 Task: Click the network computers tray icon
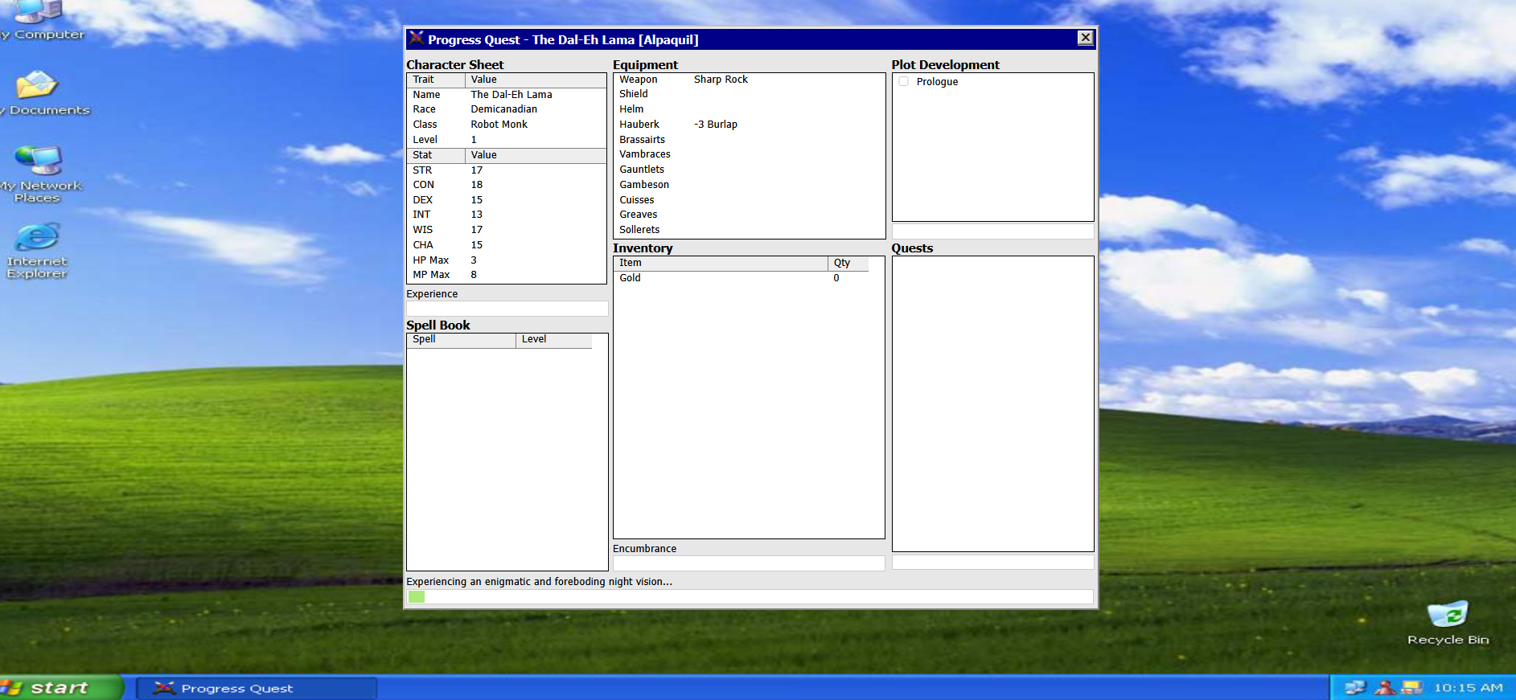pyautogui.click(x=1355, y=688)
